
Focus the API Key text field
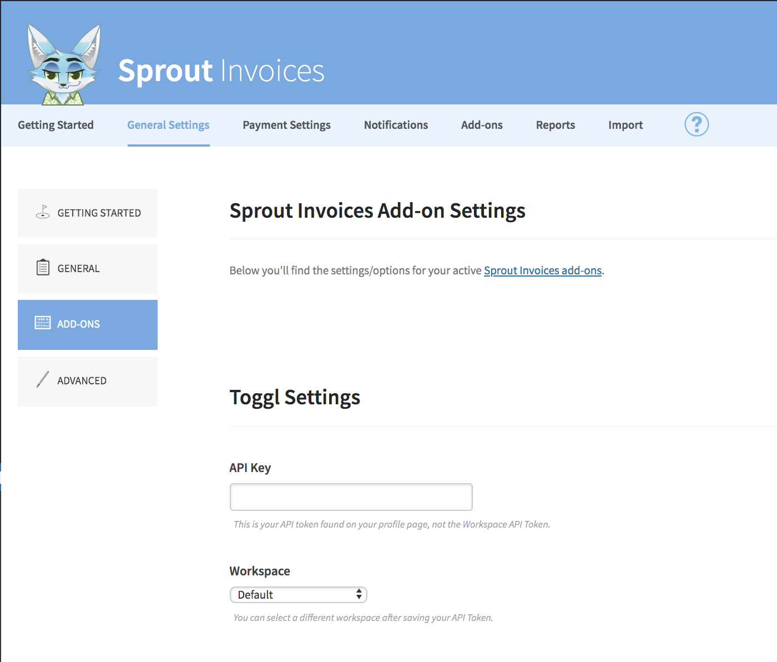click(351, 497)
